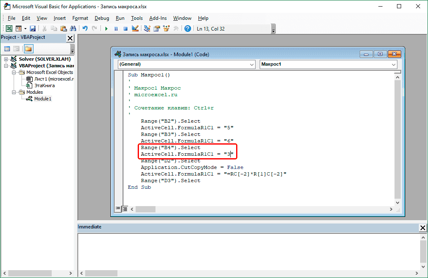Expand the Solver (SOLVER.XLAM) project node

point(6,59)
